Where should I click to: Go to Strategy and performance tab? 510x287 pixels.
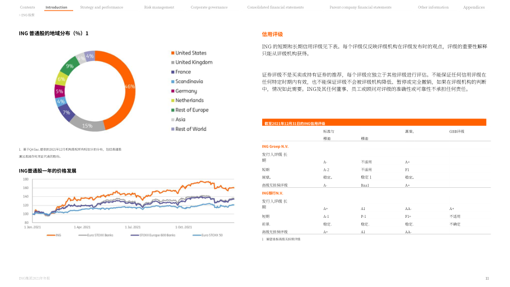click(101, 7)
